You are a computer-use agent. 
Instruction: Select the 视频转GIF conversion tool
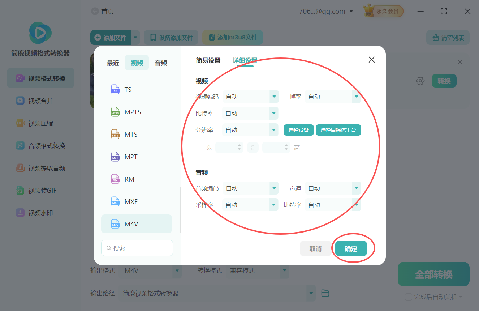(40, 190)
